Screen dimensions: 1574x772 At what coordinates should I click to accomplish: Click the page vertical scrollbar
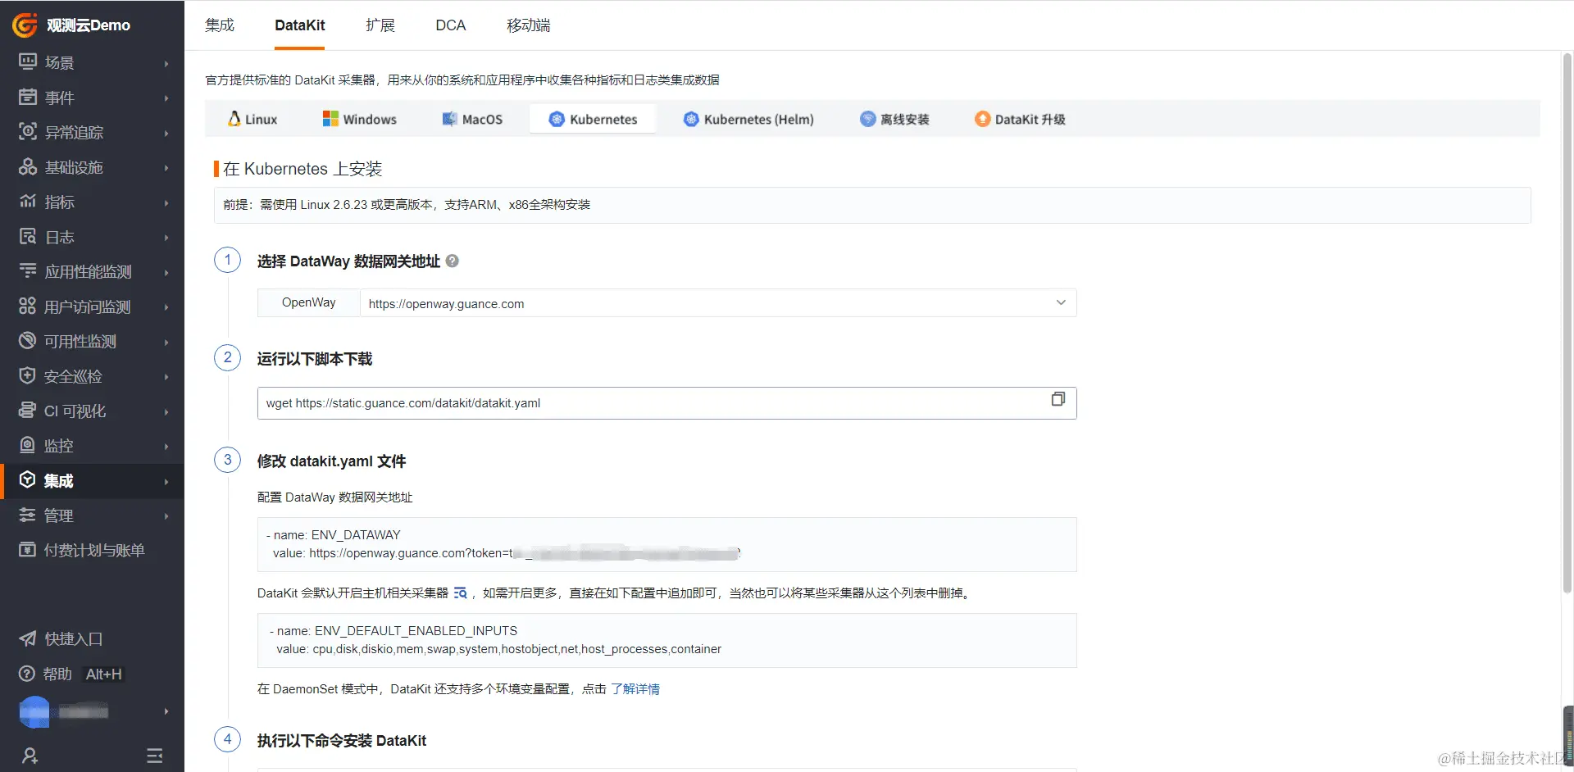tap(1567, 323)
